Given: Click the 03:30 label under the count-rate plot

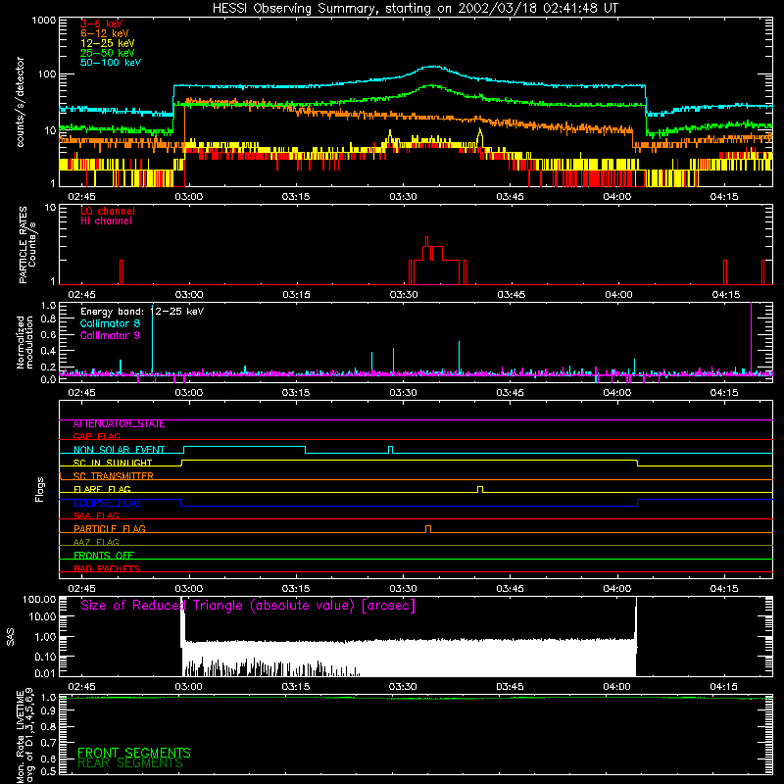Looking at the screenshot, I should point(403,197).
